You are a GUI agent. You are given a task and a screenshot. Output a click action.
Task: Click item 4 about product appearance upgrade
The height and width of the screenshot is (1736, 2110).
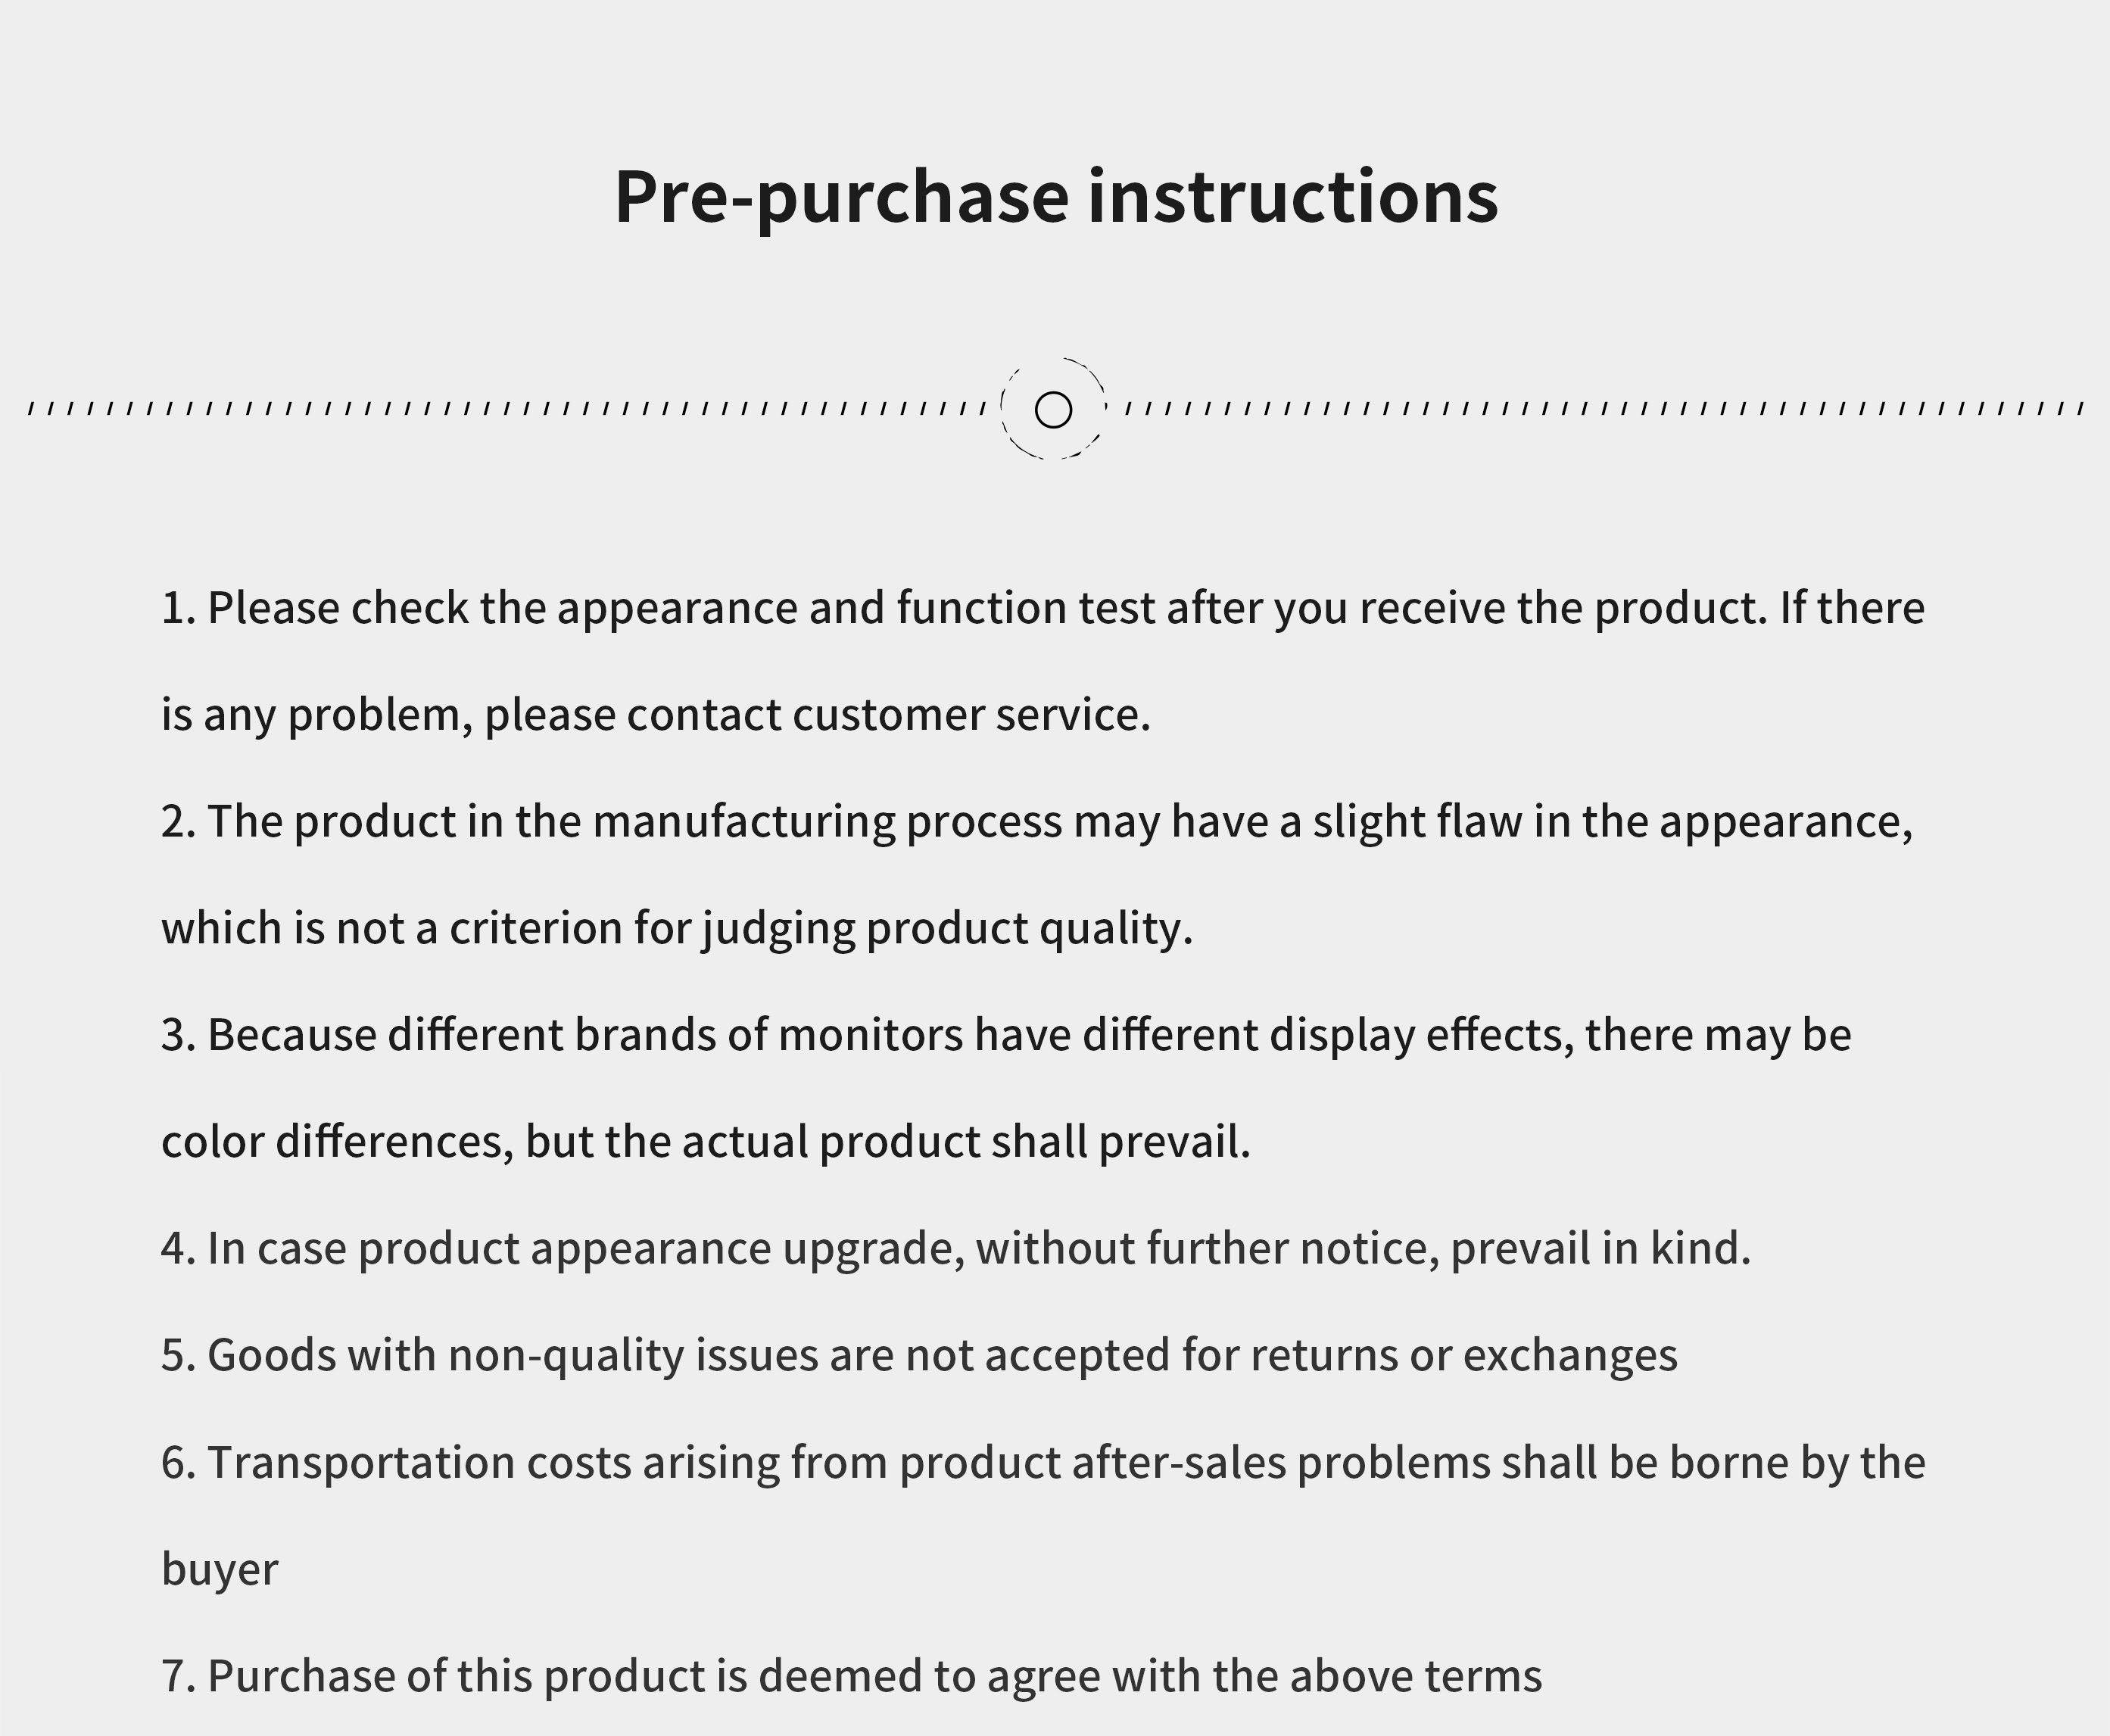pos(955,1249)
